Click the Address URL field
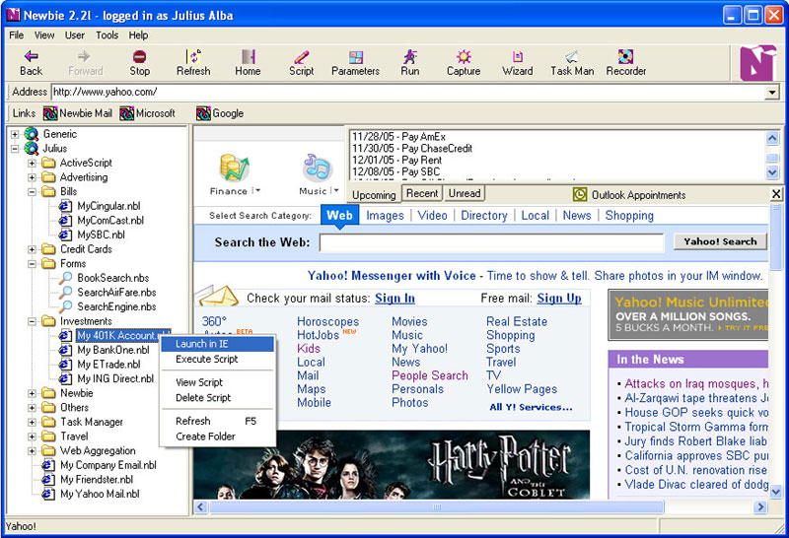The height and width of the screenshot is (538, 789). (x=407, y=92)
